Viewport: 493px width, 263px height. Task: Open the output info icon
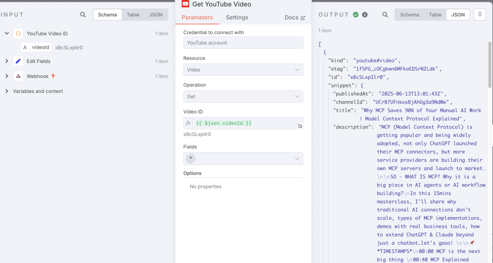pyautogui.click(x=365, y=15)
